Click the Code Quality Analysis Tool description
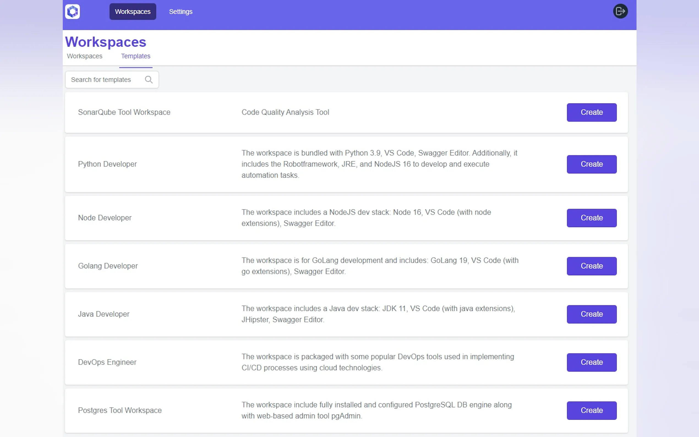The image size is (699, 437). pos(285,112)
